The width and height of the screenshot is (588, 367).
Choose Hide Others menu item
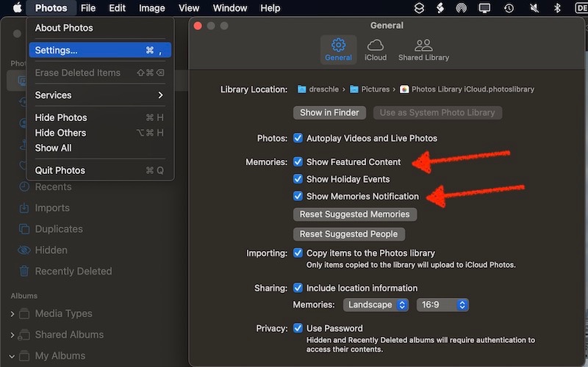coord(100,133)
